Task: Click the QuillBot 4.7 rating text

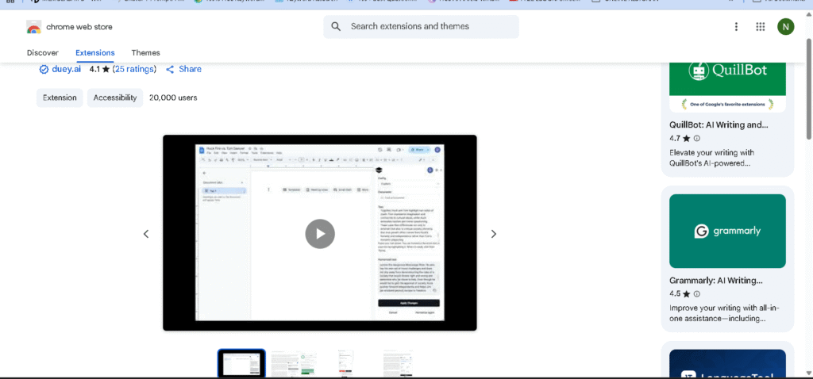Action: [680, 138]
